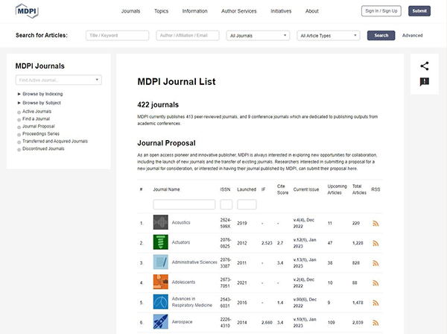
Task: Focus the Launched year filter field
Action: 247,204
